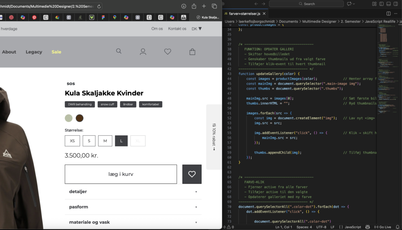
Task: Click Safari's share icon
Action: pos(194,6)
